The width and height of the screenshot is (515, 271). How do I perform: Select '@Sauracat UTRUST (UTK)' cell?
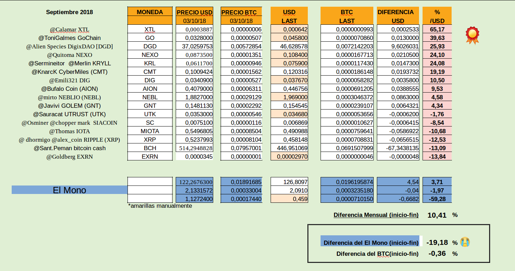pyautogui.click(x=69, y=114)
